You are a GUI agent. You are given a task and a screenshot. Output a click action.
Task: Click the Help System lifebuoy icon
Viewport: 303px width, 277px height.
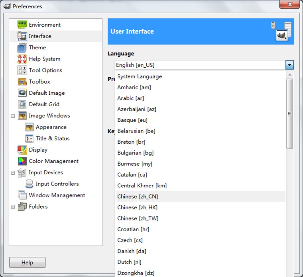[x=22, y=59]
